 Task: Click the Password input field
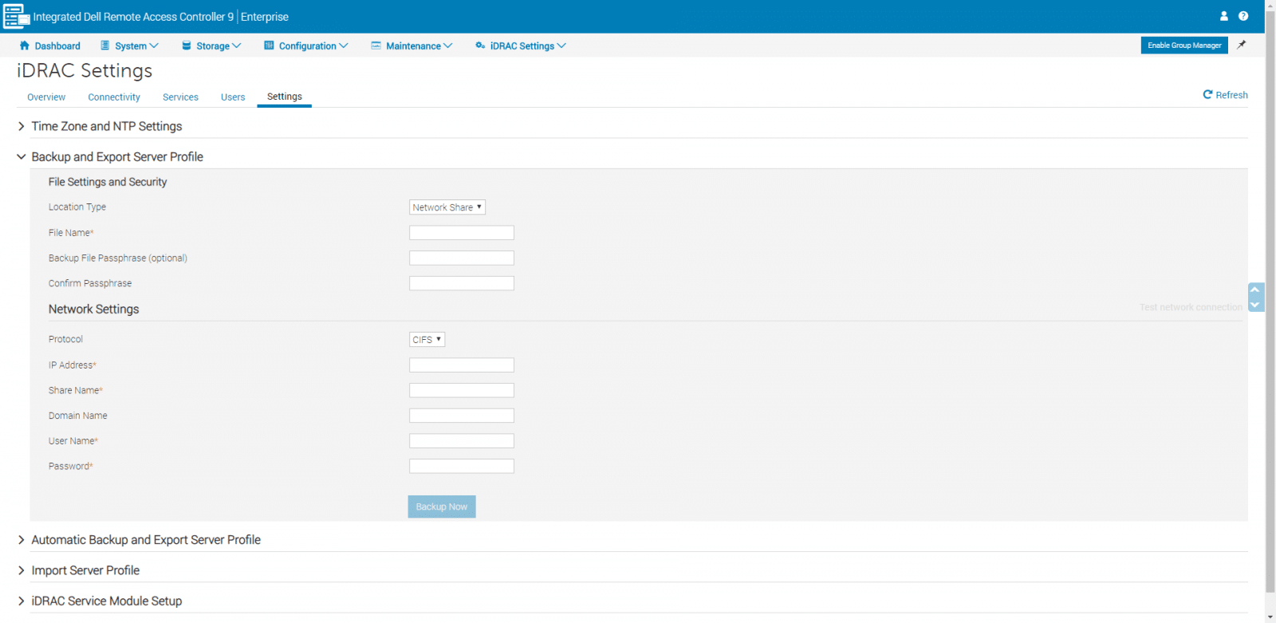(462, 466)
